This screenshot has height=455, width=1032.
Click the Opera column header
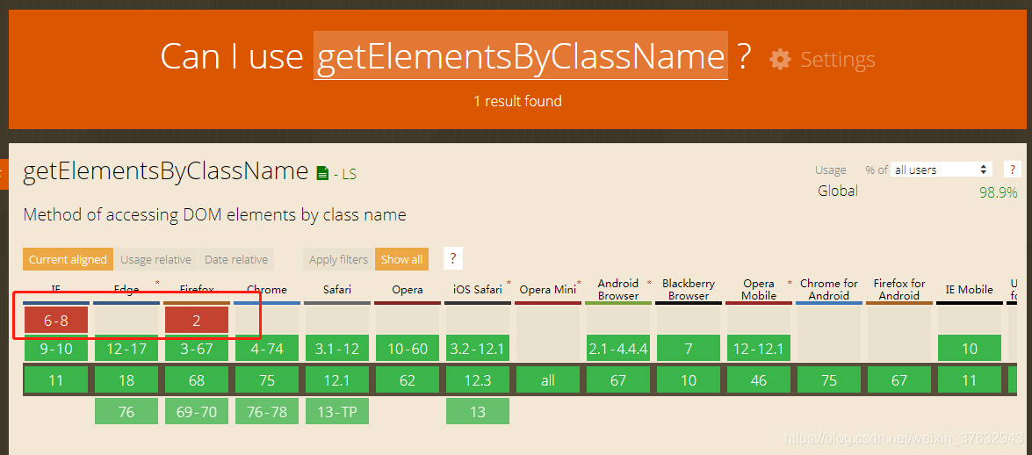point(408,290)
